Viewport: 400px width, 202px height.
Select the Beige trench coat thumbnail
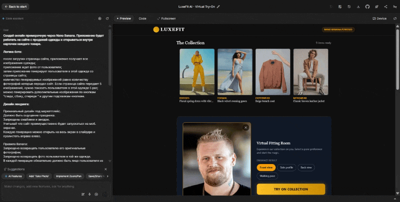pos(273,72)
